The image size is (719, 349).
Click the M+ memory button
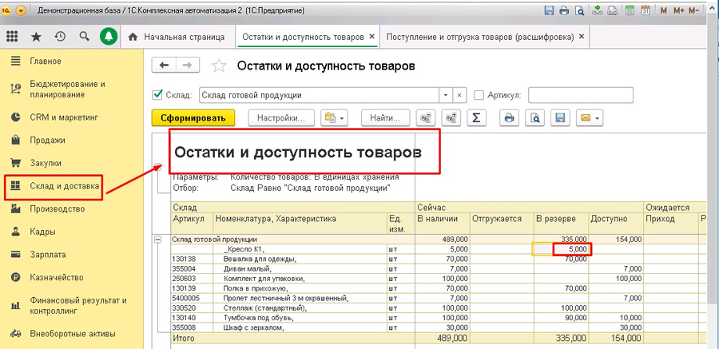(x=678, y=10)
